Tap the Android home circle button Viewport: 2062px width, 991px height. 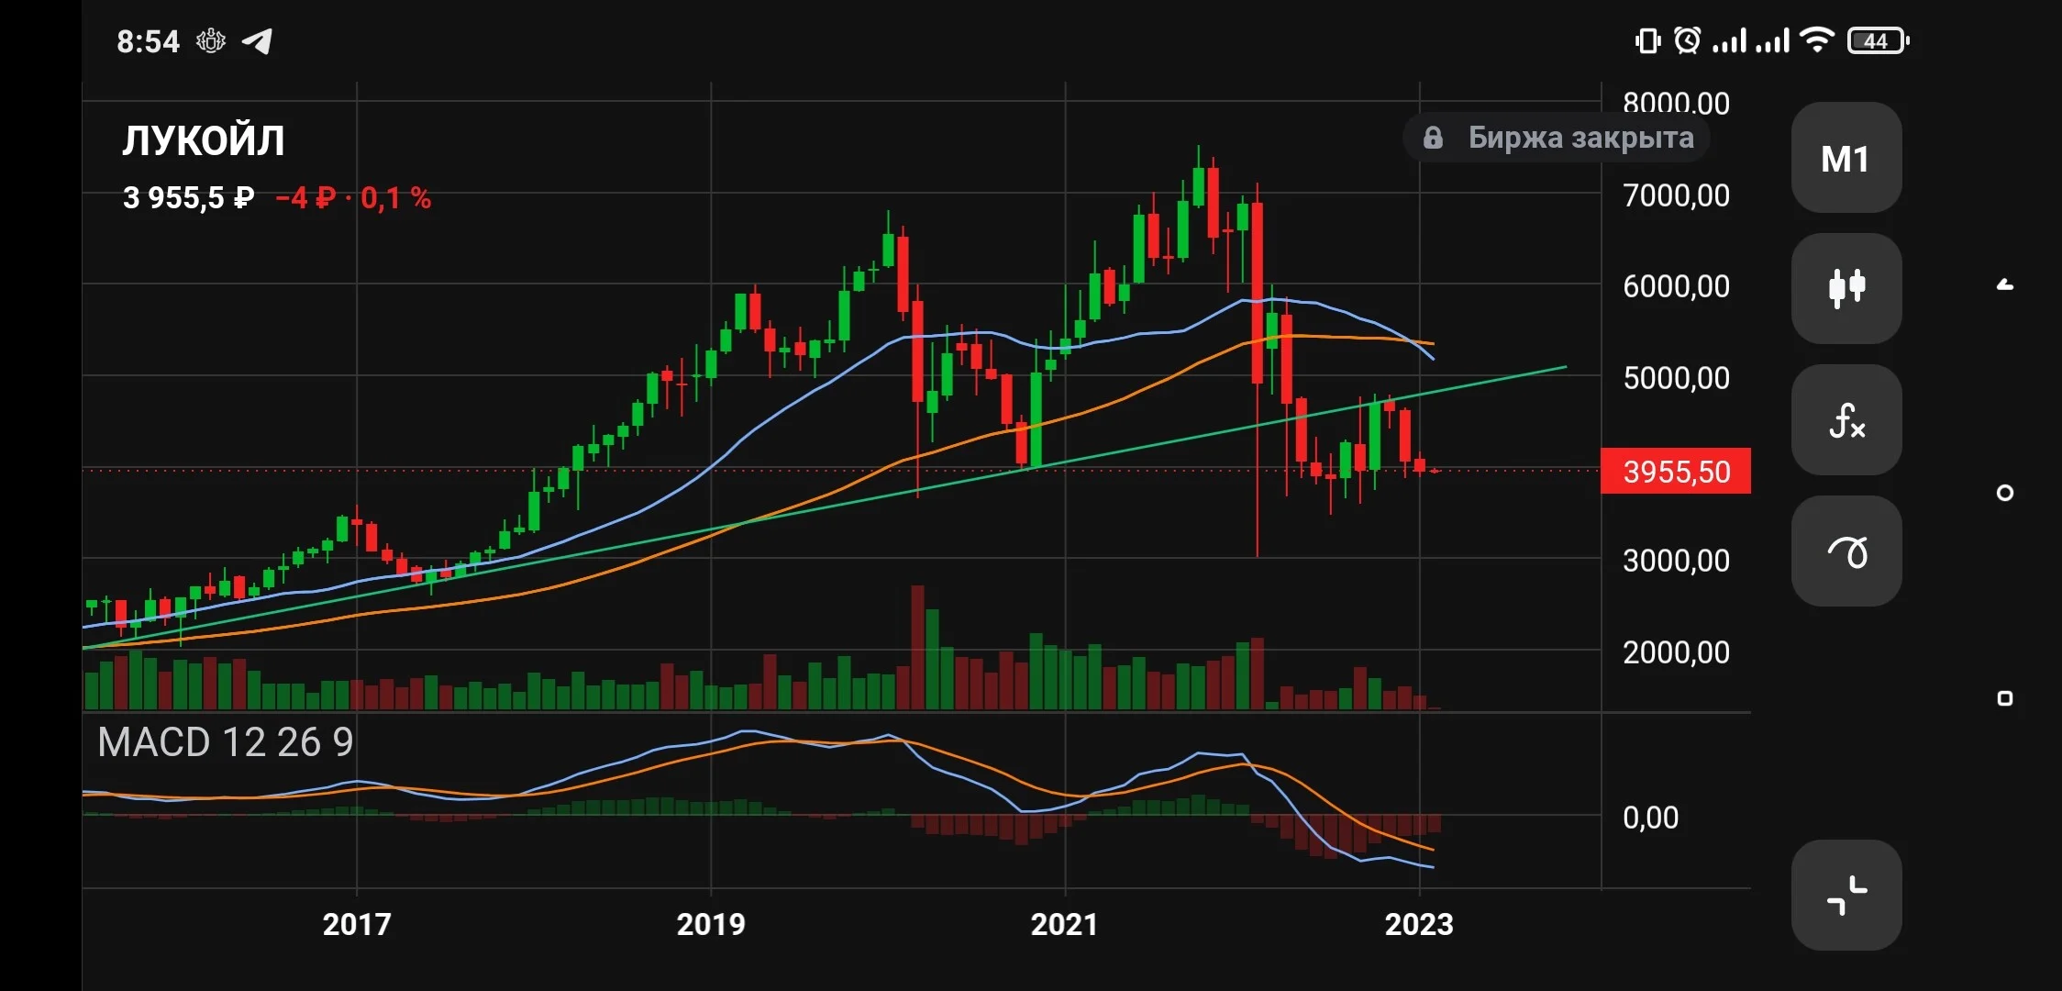2005,493
